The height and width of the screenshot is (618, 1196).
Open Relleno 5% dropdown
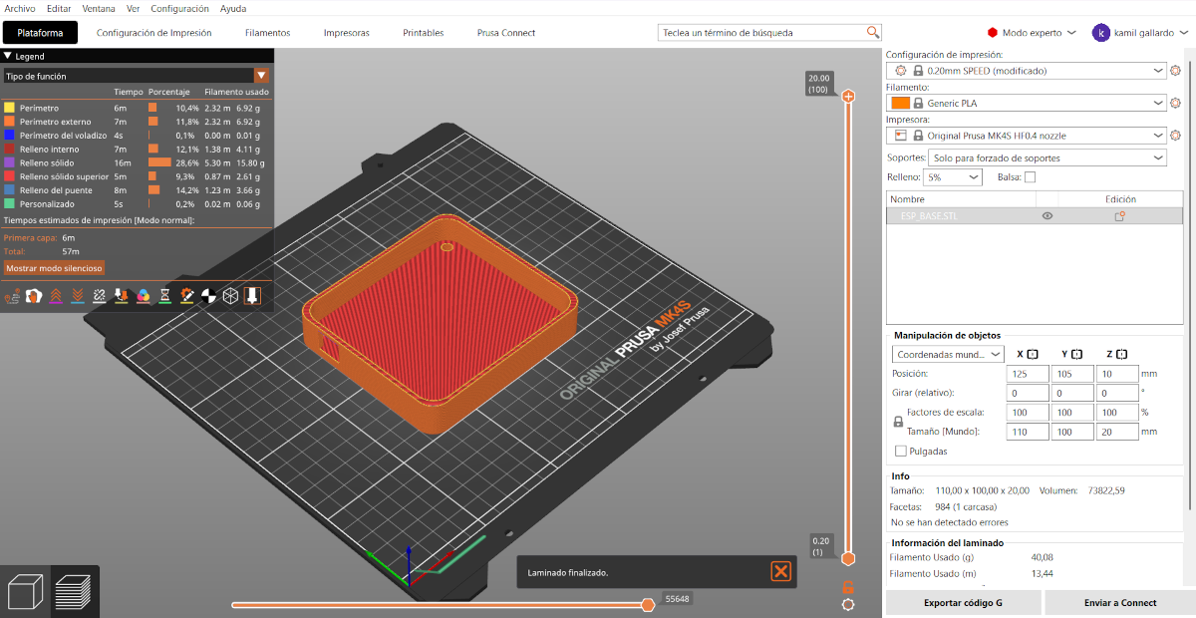point(952,176)
